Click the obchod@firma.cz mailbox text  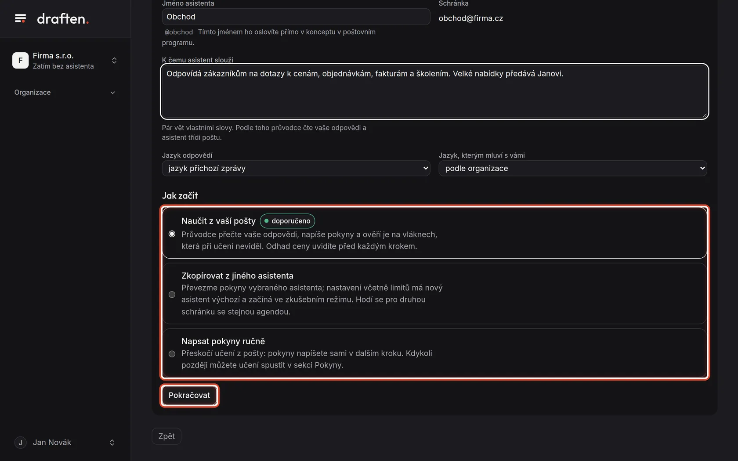(471, 18)
